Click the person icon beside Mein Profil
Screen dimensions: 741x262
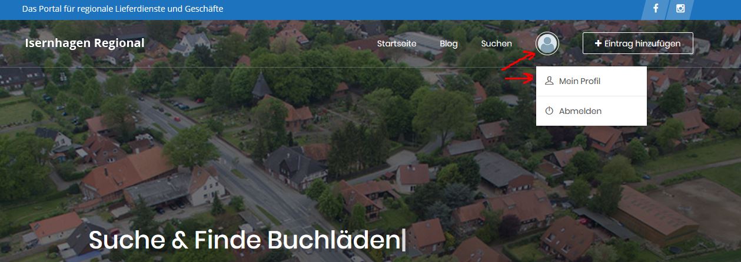tap(549, 81)
